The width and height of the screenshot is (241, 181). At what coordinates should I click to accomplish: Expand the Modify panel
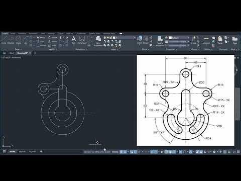[53, 49]
